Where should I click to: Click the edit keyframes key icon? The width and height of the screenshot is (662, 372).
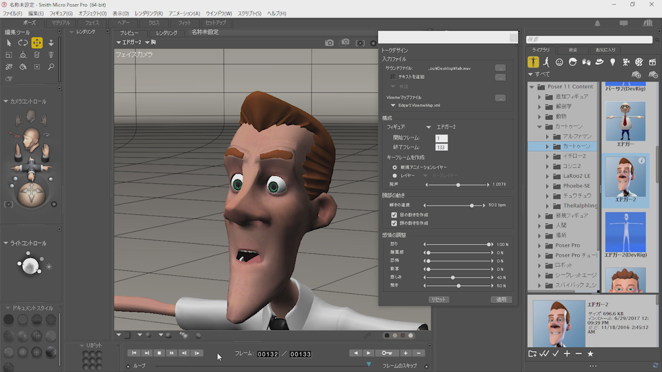[x=387, y=353]
